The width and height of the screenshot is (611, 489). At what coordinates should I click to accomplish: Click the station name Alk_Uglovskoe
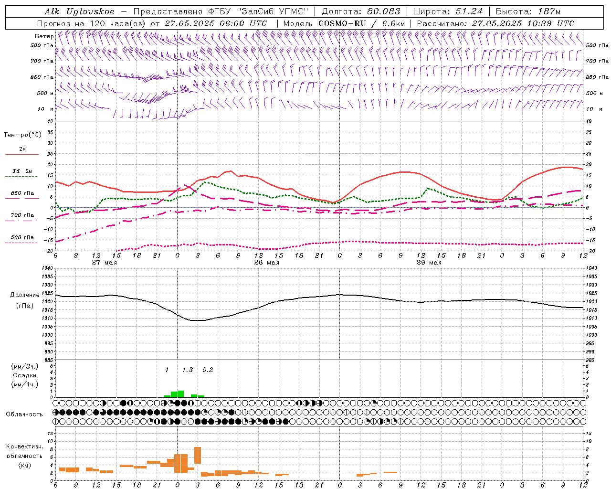pos(80,11)
